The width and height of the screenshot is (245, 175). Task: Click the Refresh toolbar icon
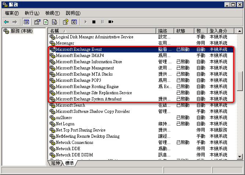pyautogui.click(x=46, y=22)
